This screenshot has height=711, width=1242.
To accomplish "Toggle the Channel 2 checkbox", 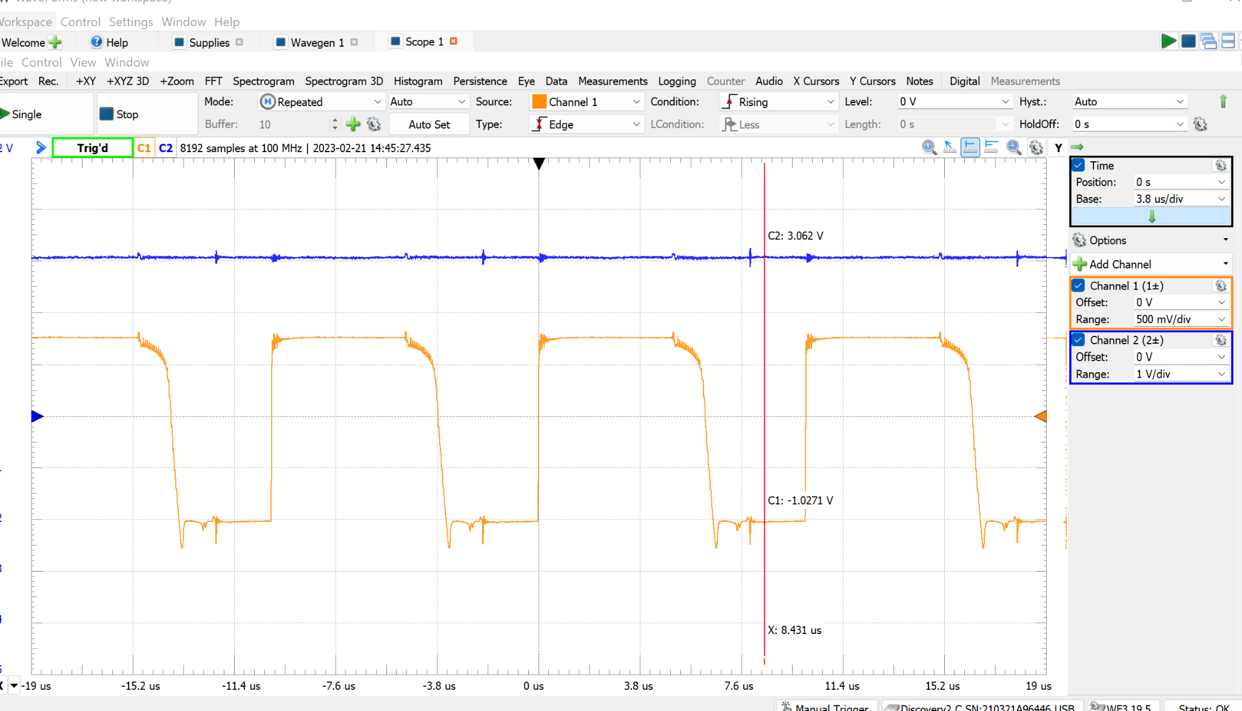I will [1079, 340].
